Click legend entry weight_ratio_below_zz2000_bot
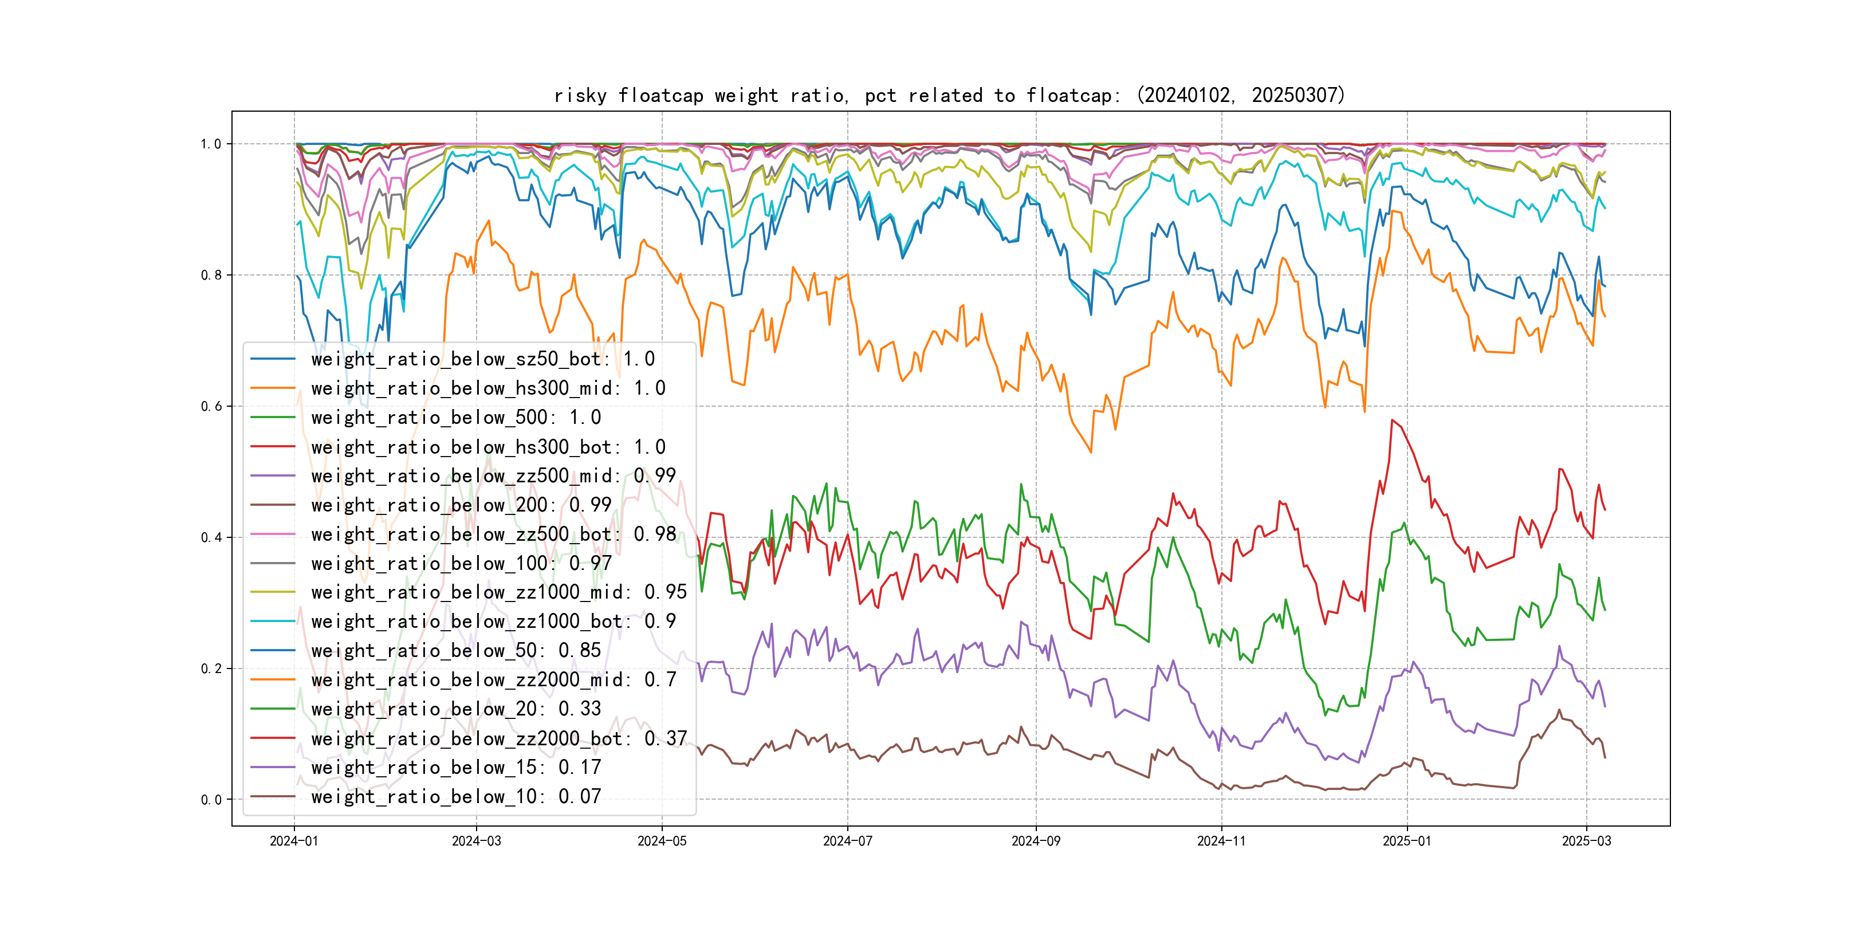Screen dimensions: 1856x928 click(x=498, y=738)
